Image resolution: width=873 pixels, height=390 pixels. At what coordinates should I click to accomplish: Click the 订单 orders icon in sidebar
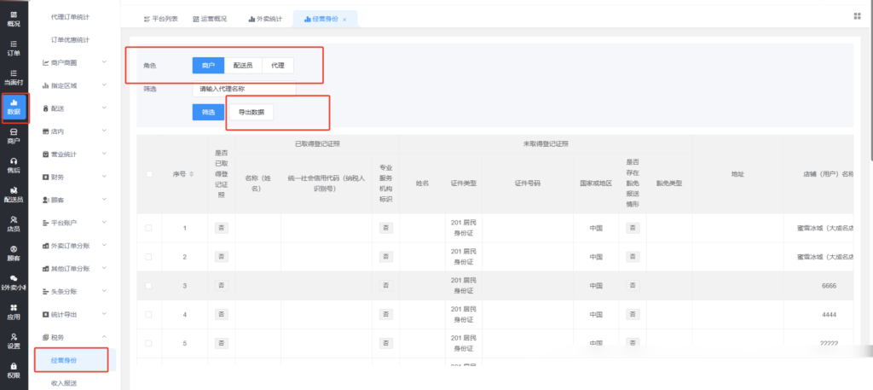pos(14,48)
